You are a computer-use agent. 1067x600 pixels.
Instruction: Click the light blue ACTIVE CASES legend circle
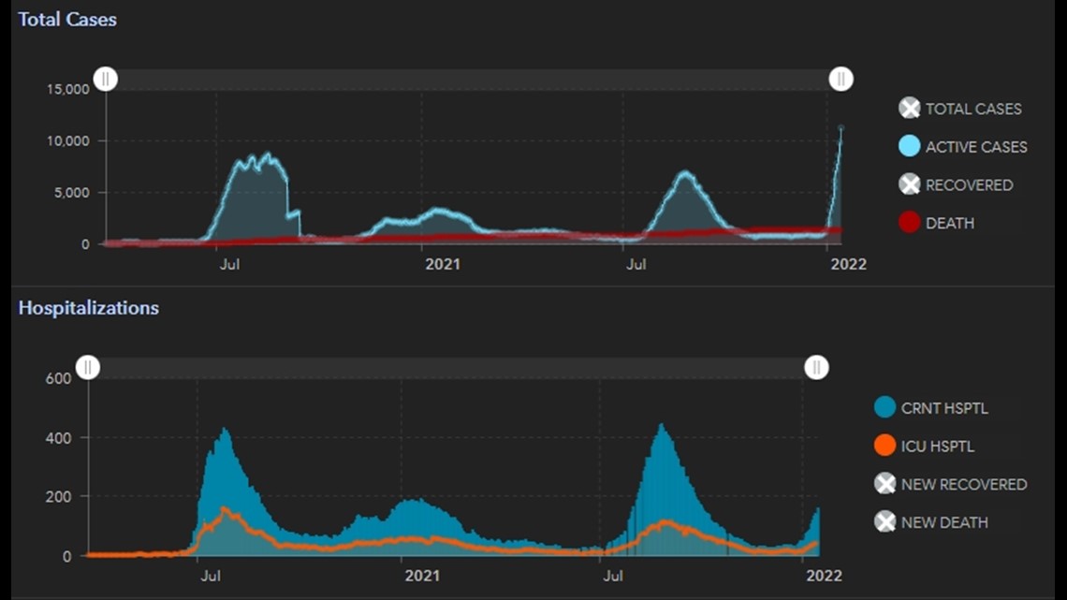click(909, 147)
